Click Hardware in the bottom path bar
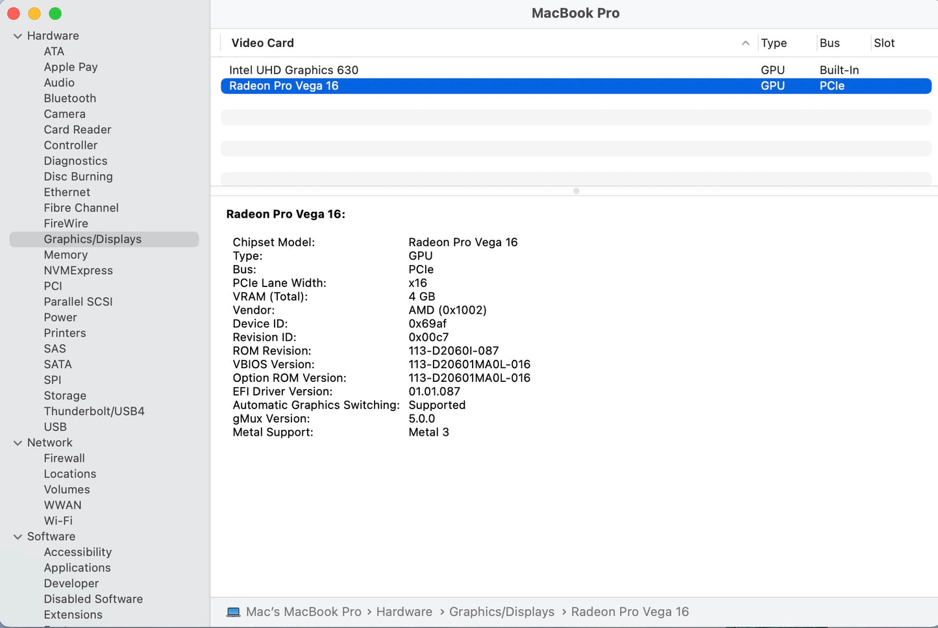Image resolution: width=938 pixels, height=628 pixels. point(404,612)
